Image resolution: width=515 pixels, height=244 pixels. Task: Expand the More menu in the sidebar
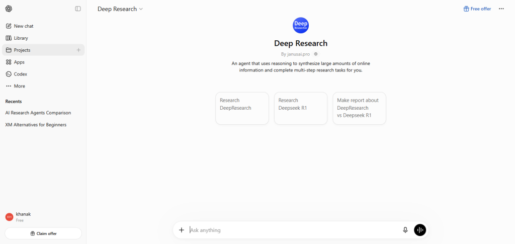pos(43,86)
